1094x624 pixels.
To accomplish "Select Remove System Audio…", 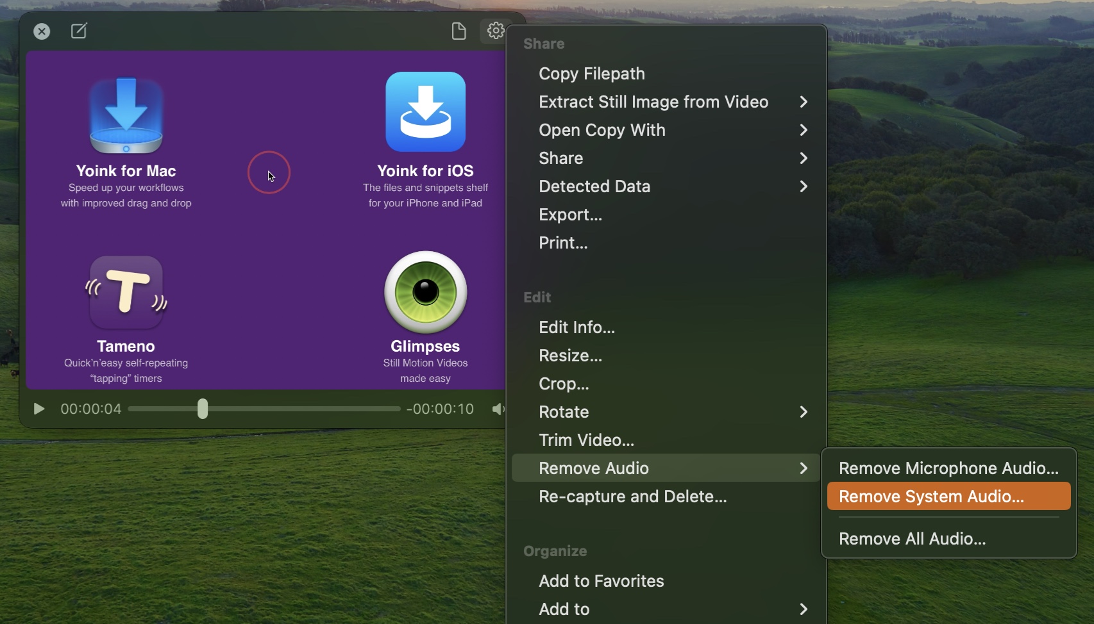I will [949, 497].
